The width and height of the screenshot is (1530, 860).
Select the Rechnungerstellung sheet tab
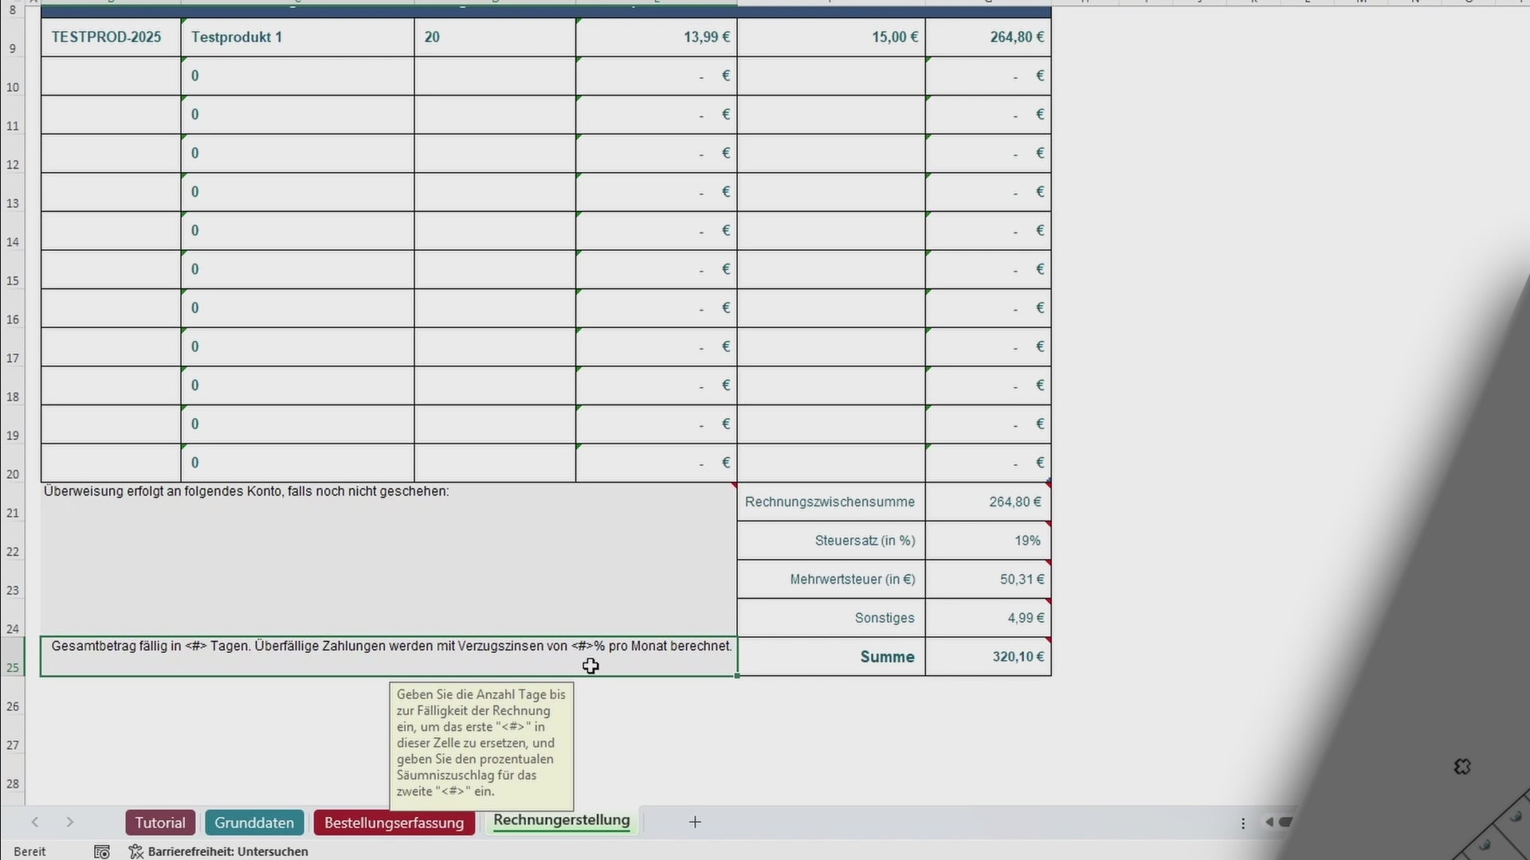coord(561,820)
